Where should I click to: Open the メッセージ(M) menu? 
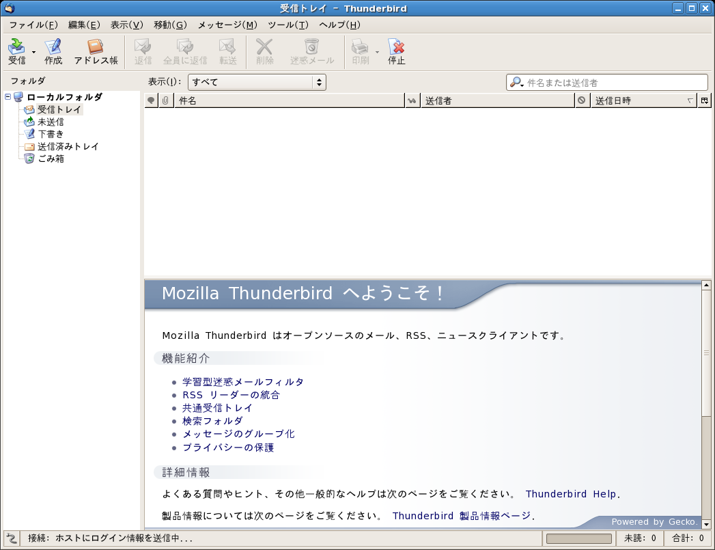pyautogui.click(x=227, y=25)
